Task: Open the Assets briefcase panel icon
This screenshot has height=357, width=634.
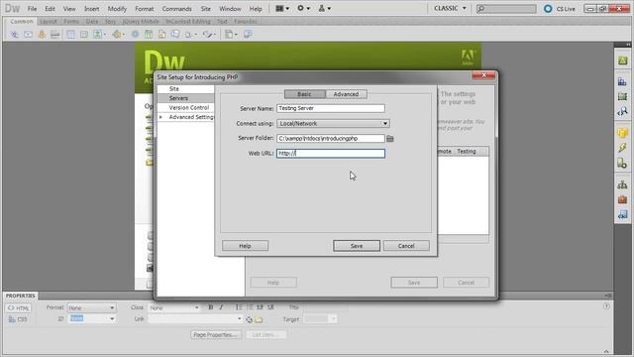Action: pos(622,199)
